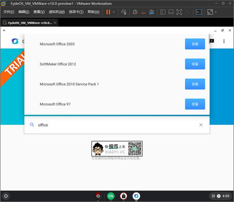Open the 虚拟机(M) menu
Screen dimensions: 234x202
(57, 12)
